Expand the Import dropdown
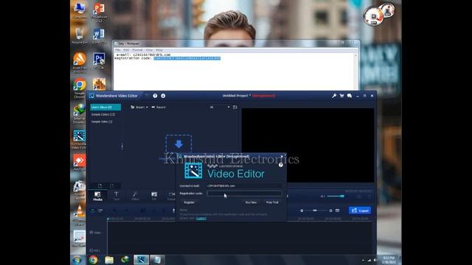 point(139,107)
